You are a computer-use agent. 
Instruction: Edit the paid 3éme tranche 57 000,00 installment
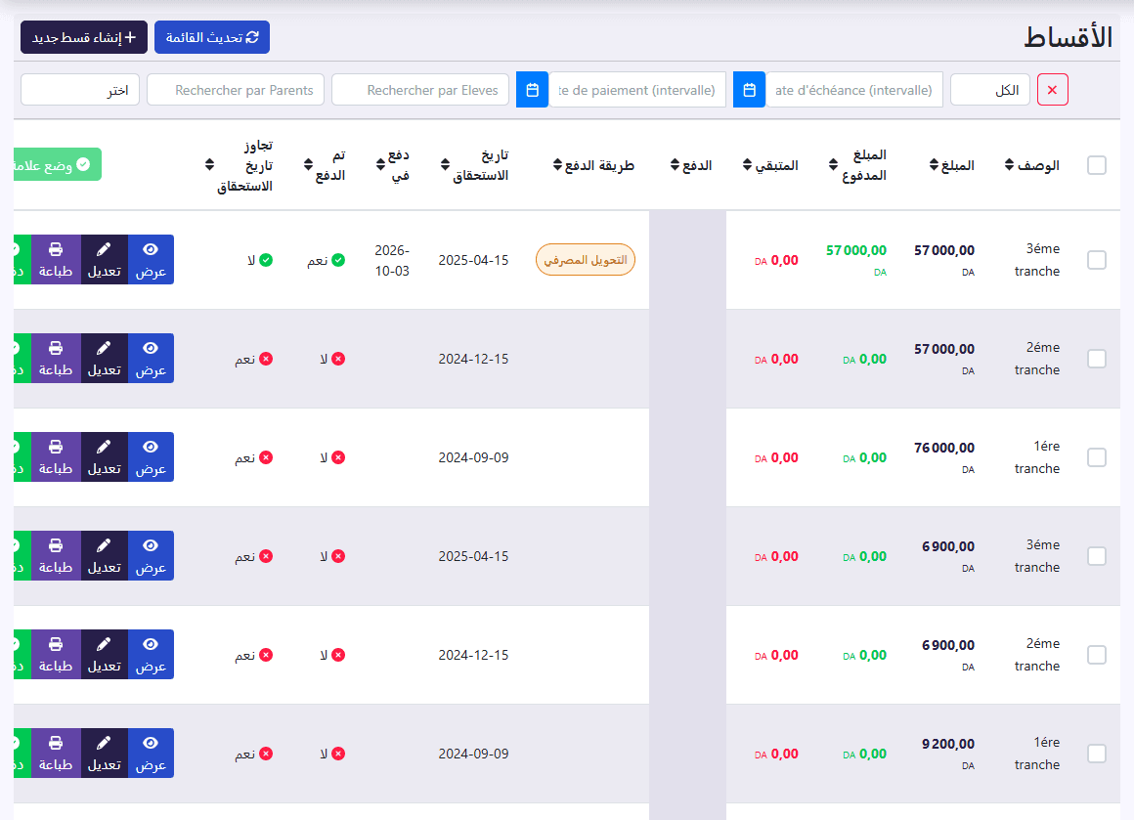tap(105, 260)
